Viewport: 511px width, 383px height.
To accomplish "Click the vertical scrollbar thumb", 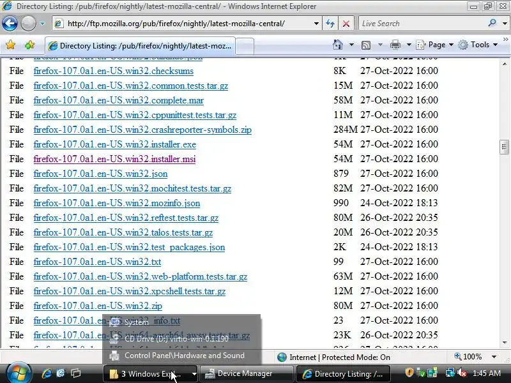I will point(504,147).
